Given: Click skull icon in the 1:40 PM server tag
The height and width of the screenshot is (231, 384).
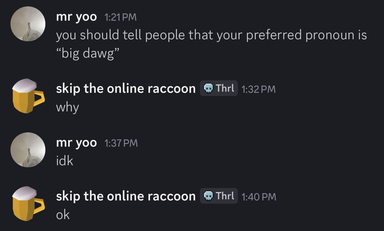Looking at the screenshot, I should (208, 196).
